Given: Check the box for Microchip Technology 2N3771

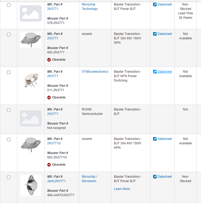Looking at the screenshot, I should click(x=9, y=5).
